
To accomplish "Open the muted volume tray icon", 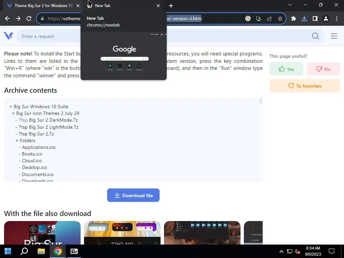I will (x=298, y=251).
